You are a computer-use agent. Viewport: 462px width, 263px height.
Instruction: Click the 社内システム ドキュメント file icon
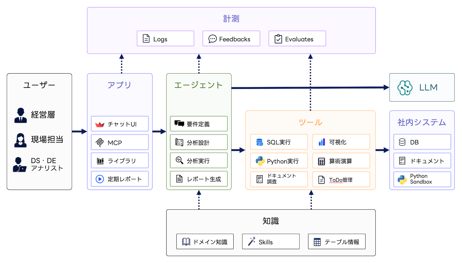tap(402, 161)
